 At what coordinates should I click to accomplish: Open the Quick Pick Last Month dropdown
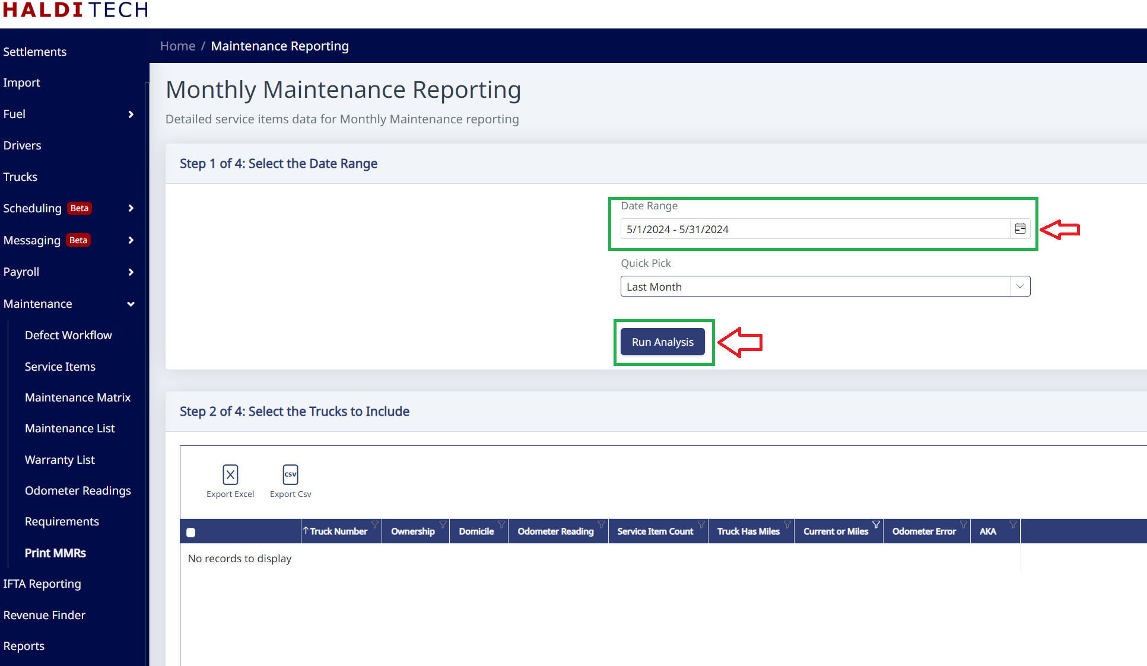tap(1019, 286)
